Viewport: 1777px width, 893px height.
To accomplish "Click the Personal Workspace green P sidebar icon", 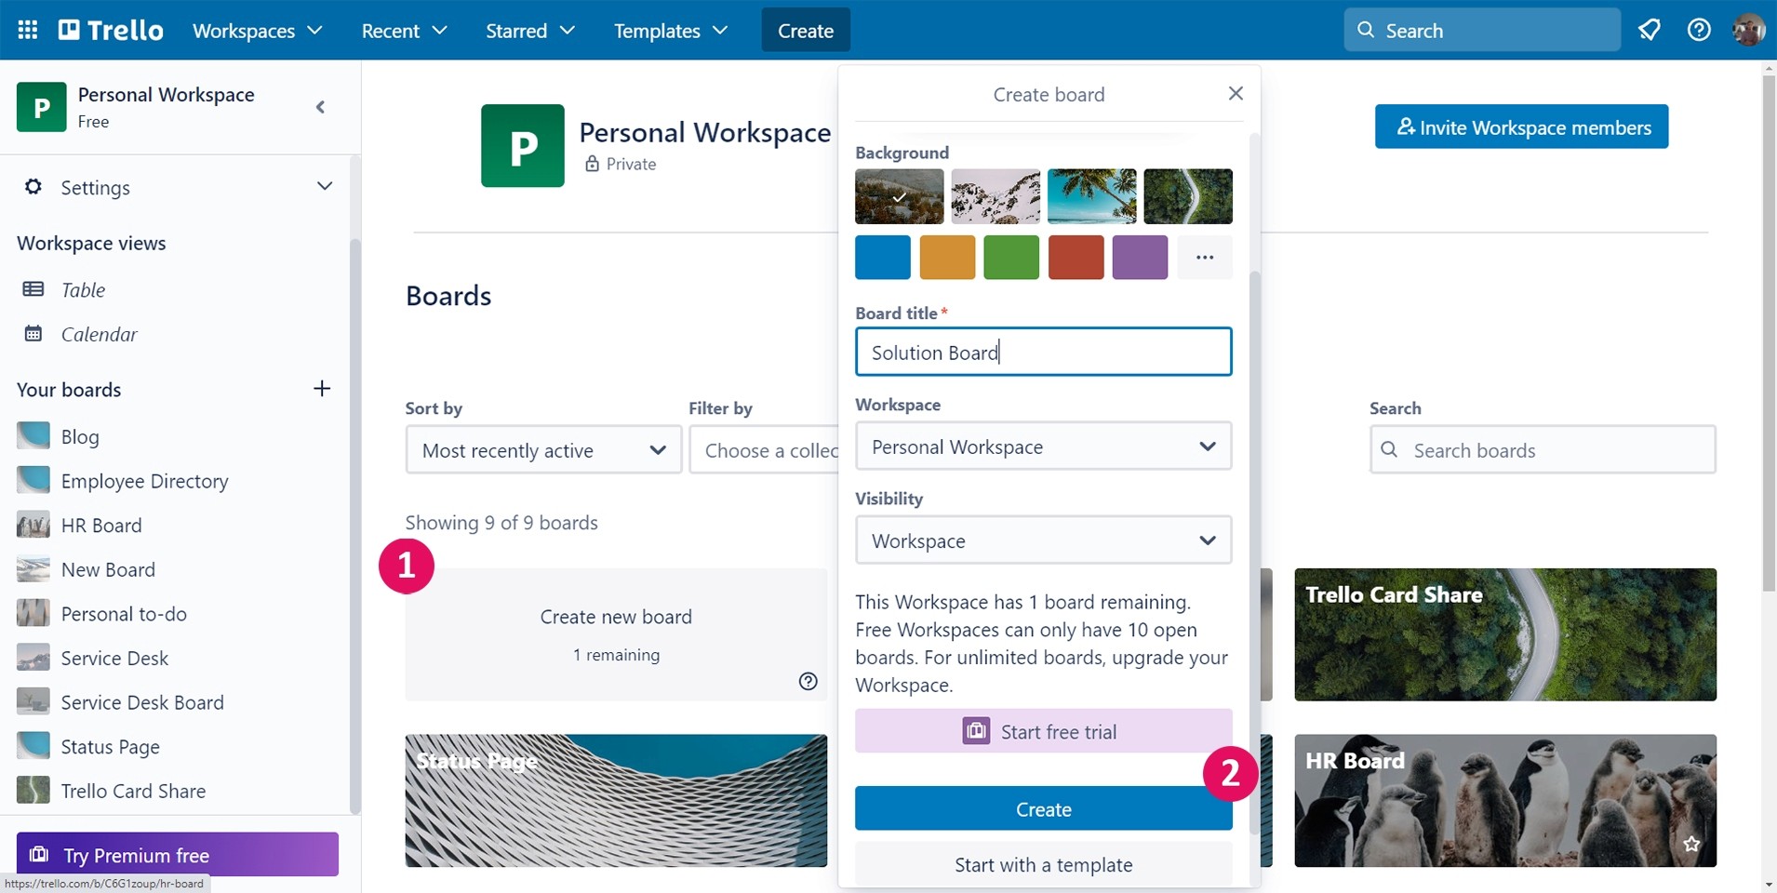I will pyautogui.click(x=42, y=107).
